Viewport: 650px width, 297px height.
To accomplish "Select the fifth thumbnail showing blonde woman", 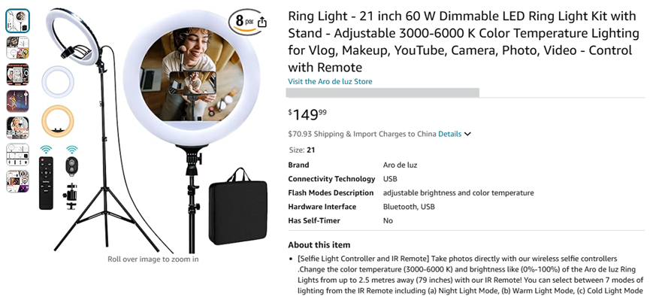I will pyautogui.click(x=17, y=128).
